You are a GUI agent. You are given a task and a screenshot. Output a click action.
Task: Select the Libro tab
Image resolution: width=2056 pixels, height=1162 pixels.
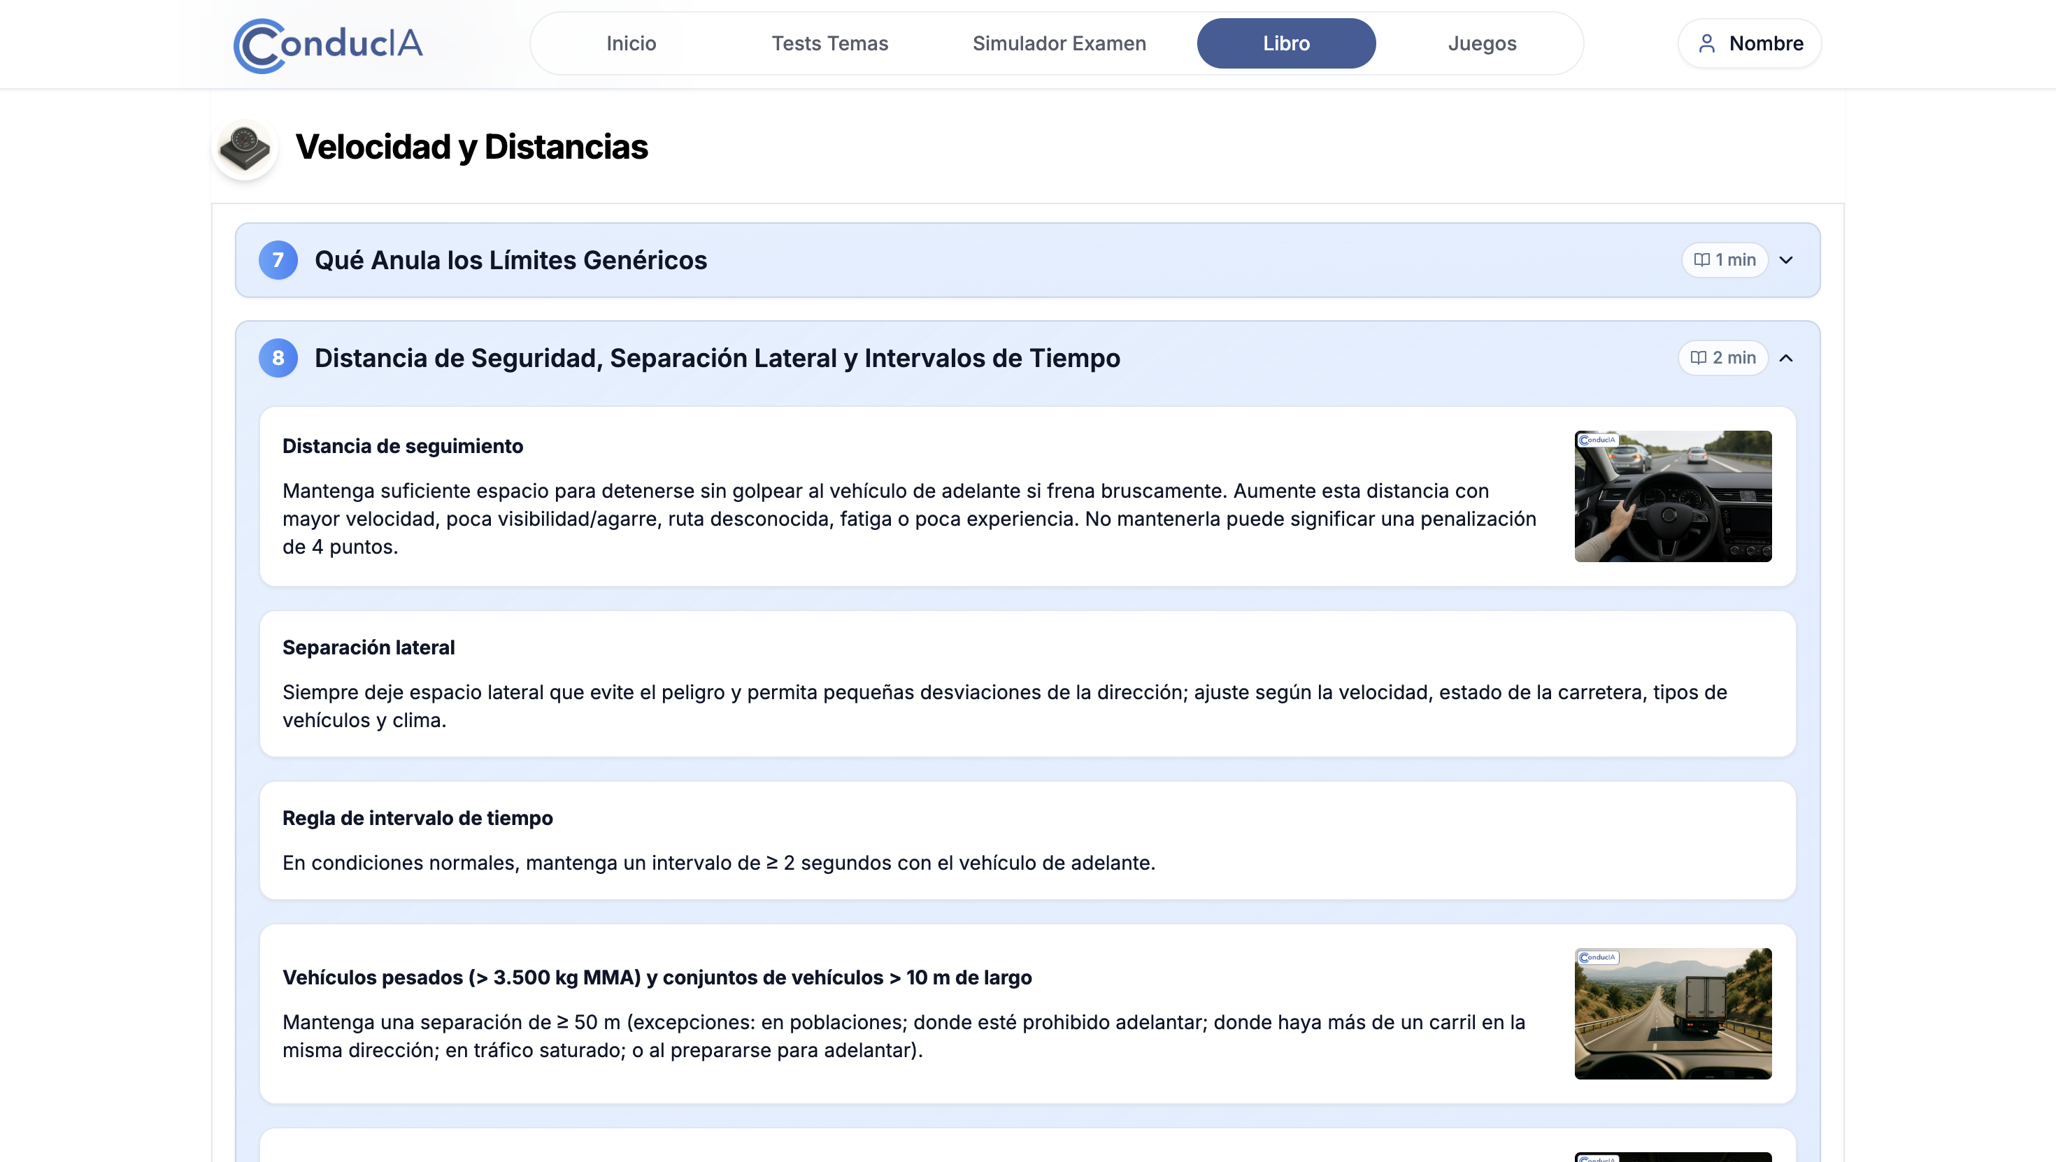point(1286,44)
